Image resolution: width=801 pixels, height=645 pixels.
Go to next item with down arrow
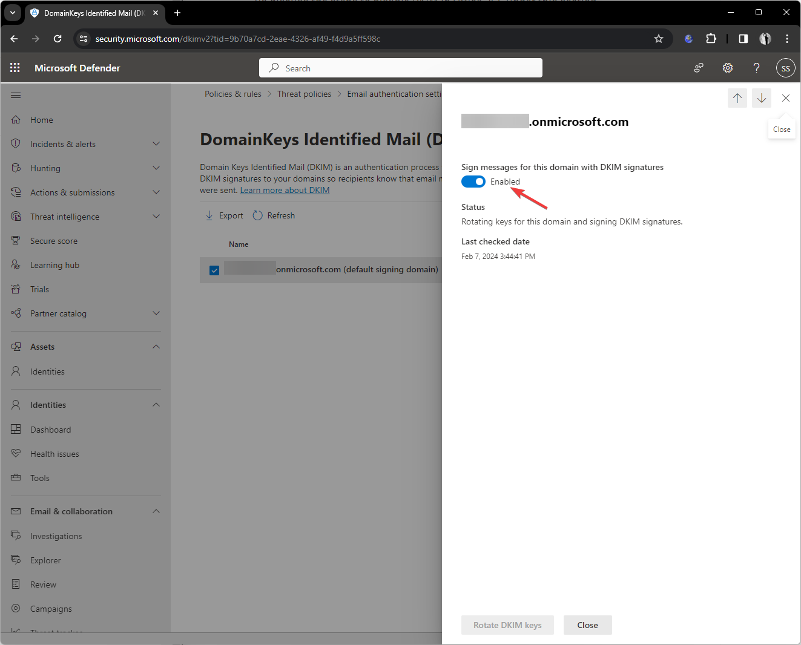[x=762, y=98]
